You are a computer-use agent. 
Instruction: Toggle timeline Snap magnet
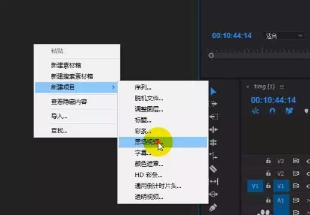tap(272, 111)
